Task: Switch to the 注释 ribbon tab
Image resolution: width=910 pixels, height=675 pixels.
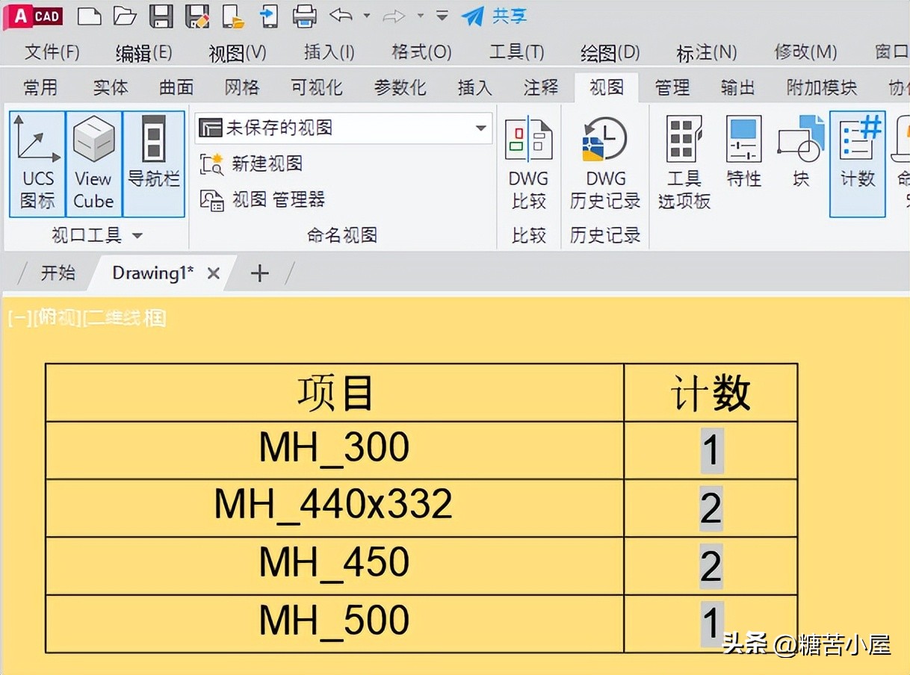Action: pos(540,87)
